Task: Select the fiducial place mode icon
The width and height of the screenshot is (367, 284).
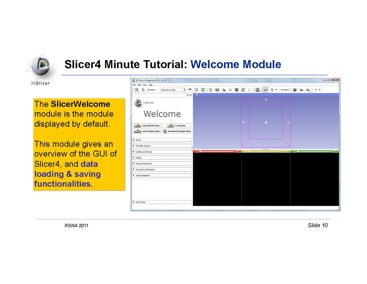Action: (272, 90)
